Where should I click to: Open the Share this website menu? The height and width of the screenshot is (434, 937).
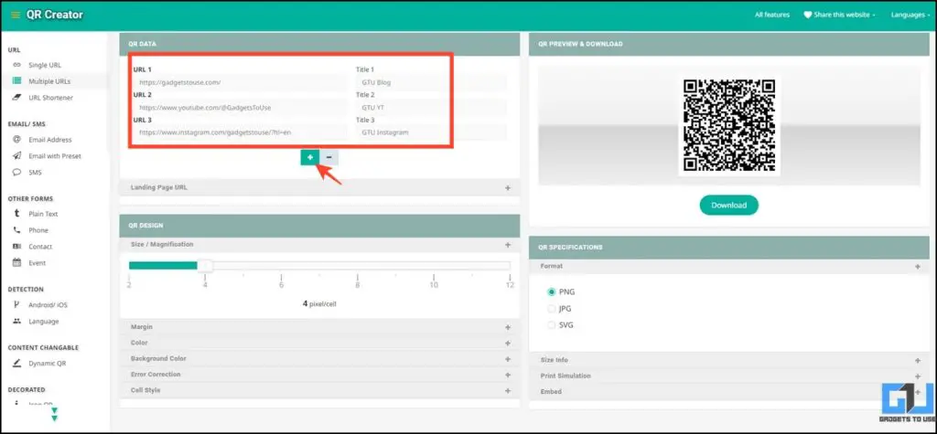839,16
